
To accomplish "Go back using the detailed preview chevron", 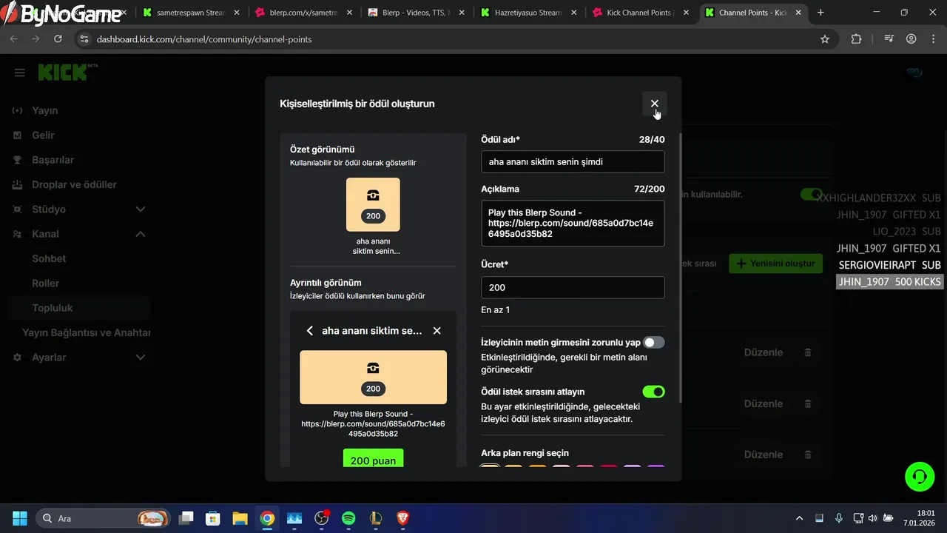I will [x=310, y=331].
